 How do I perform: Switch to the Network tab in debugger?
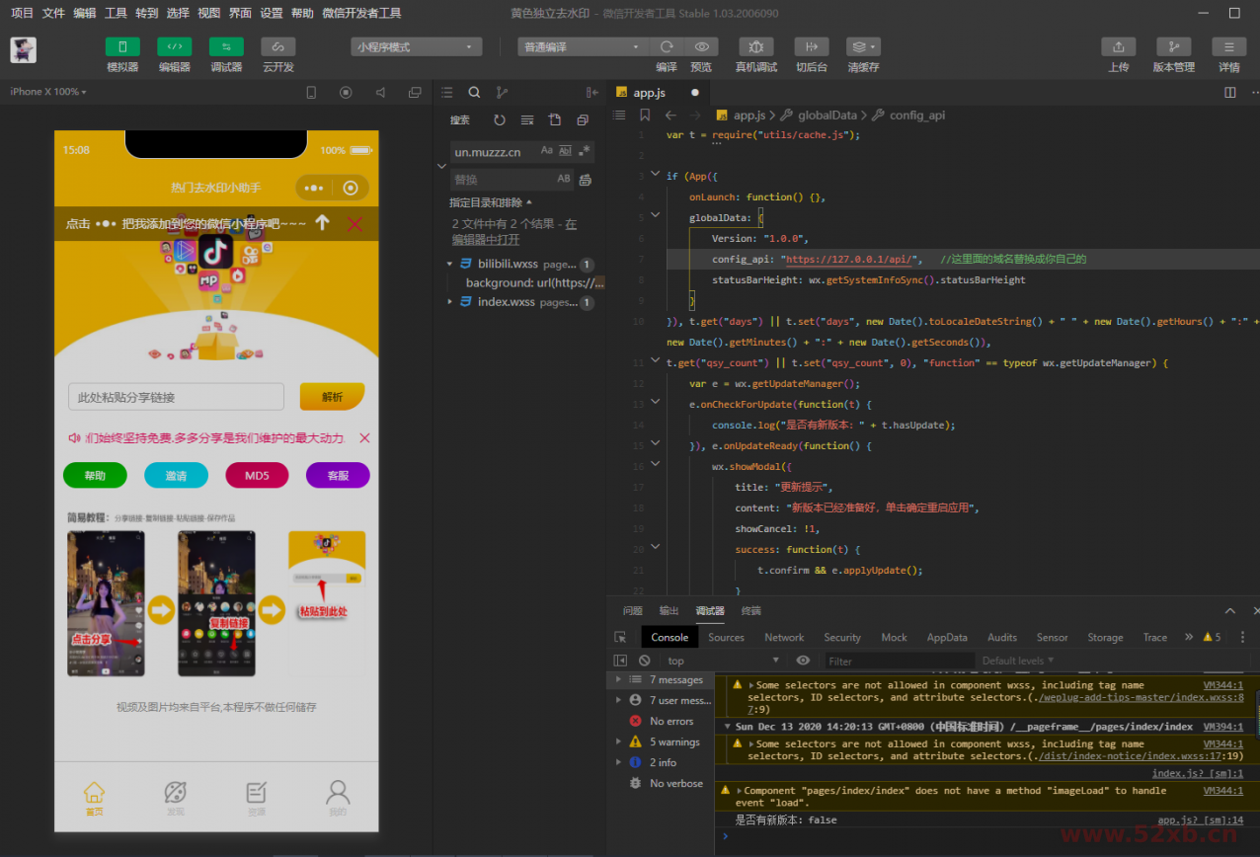point(784,638)
